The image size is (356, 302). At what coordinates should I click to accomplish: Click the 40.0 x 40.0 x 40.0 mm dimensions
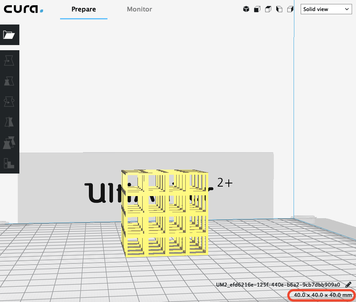pos(323,295)
